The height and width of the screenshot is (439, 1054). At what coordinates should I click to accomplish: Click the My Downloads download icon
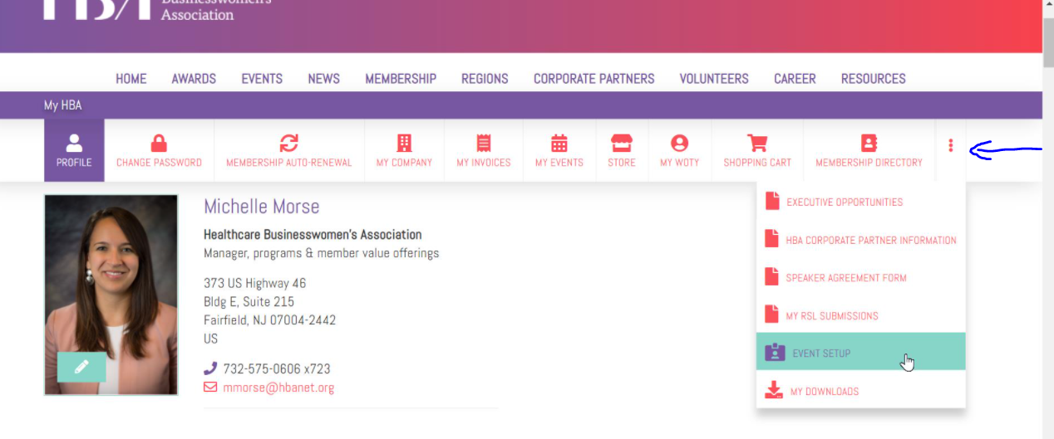(x=774, y=391)
